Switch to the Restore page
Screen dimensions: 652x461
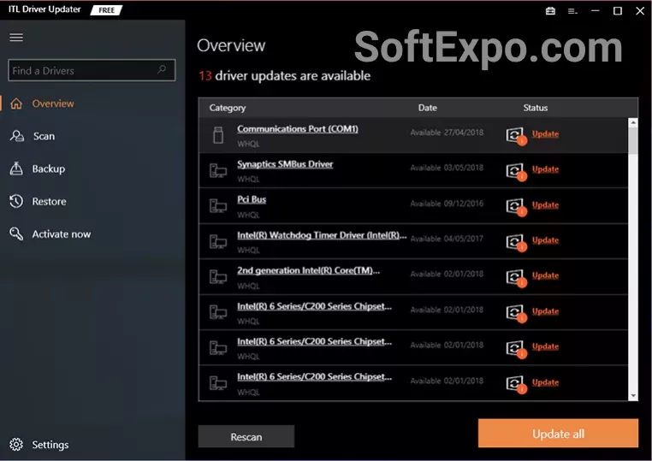click(x=49, y=202)
